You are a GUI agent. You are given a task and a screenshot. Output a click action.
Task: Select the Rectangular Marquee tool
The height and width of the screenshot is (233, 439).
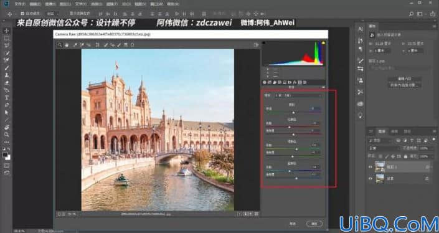click(7, 38)
